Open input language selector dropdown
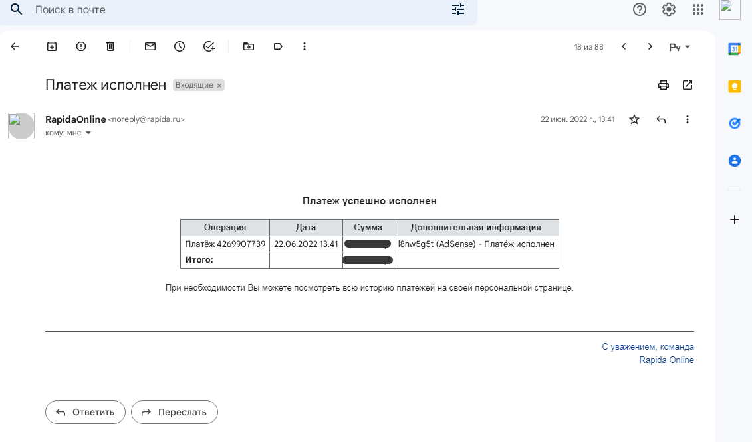 click(x=680, y=46)
